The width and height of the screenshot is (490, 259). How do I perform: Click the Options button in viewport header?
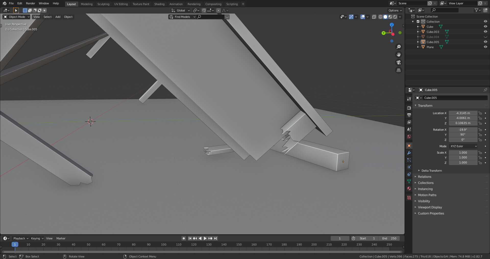click(x=395, y=10)
